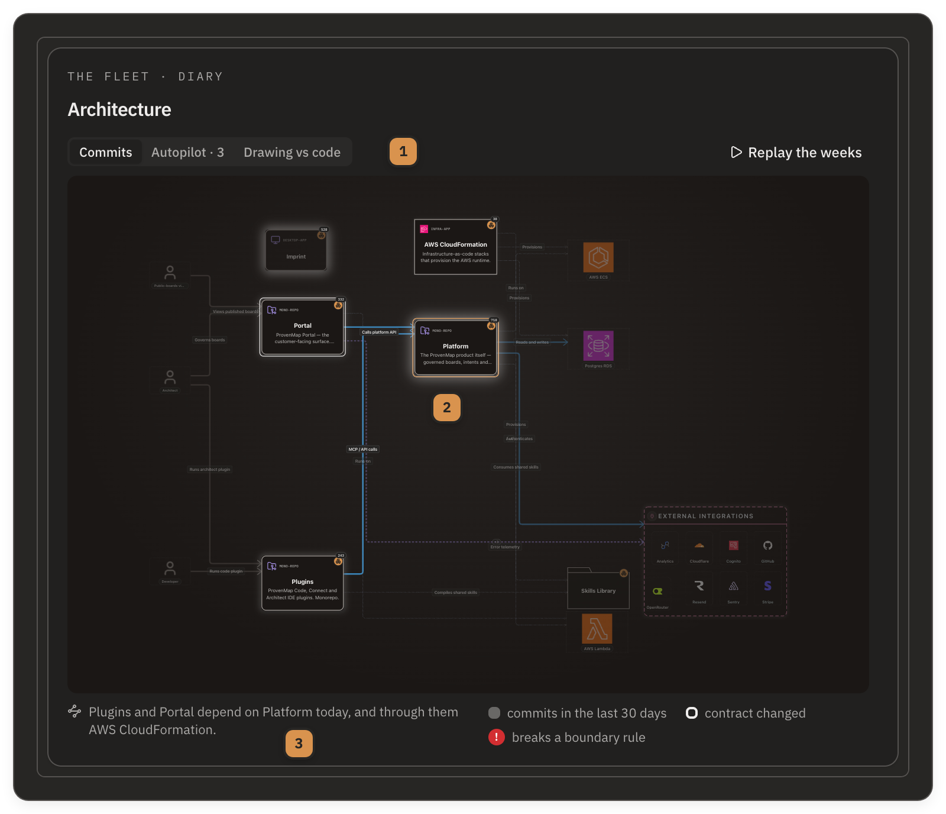Click the Postgres RDS database icon
Viewport: 946px width, 814px height.
598,346
